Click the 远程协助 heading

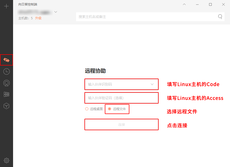coord(95,71)
